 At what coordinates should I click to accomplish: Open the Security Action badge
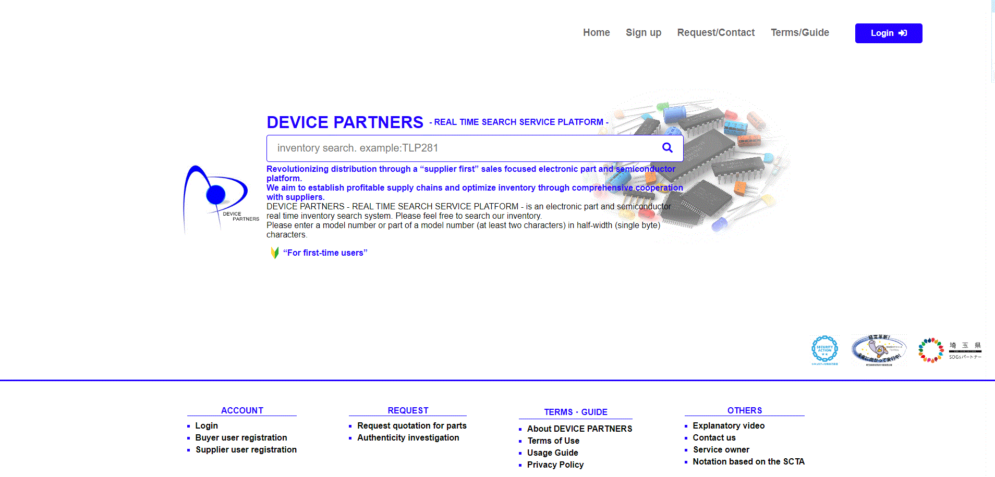(825, 350)
